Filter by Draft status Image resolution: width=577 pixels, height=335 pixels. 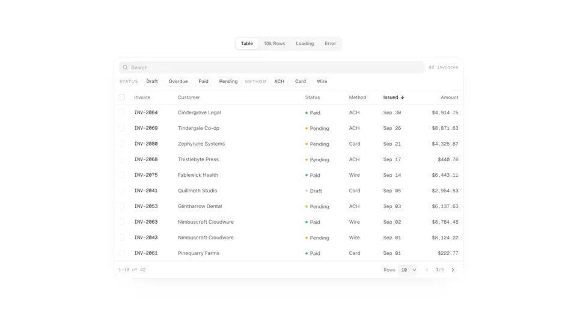[x=152, y=81]
